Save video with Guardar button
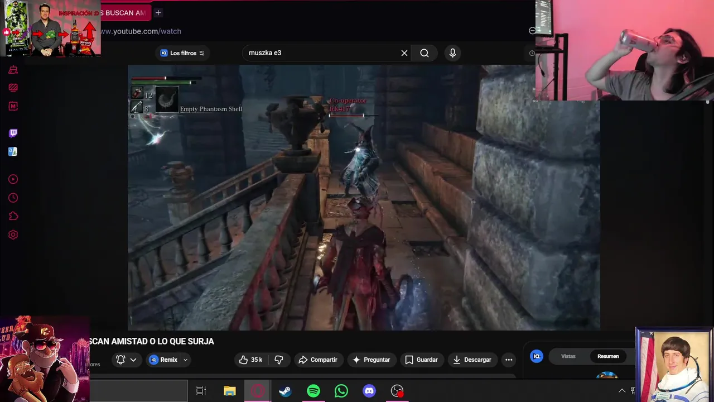 (x=422, y=360)
